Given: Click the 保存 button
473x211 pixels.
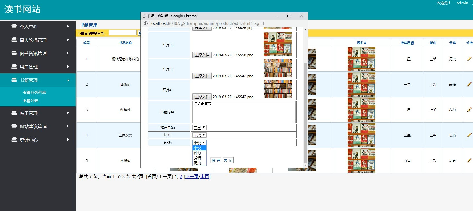Looking at the screenshot, I should coord(216,160).
